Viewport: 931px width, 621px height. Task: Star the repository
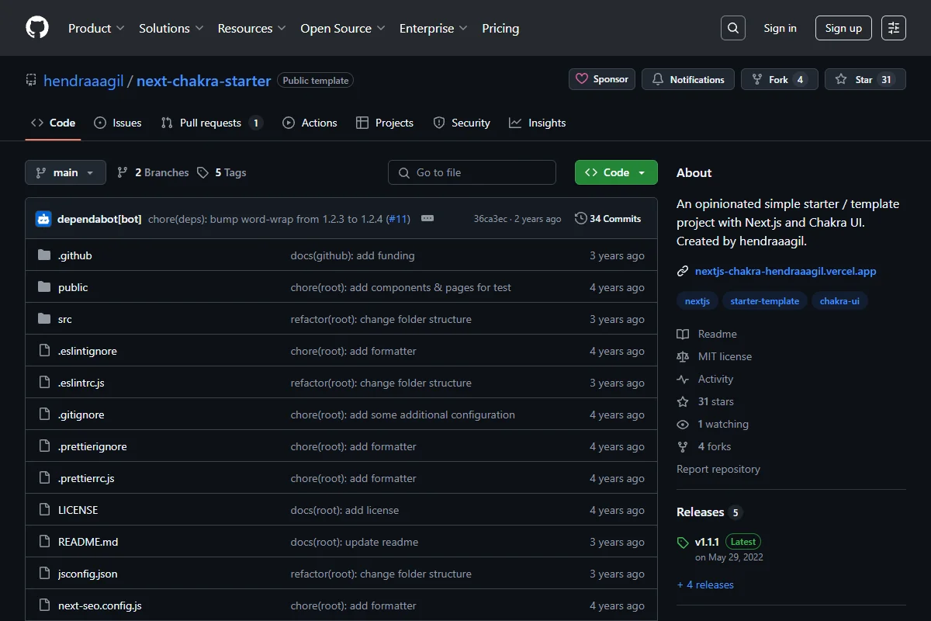point(865,79)
